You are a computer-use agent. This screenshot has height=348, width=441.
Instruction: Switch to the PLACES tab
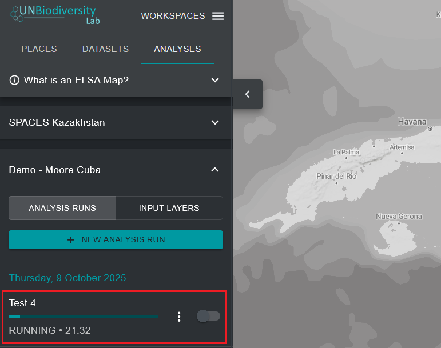tap(39, 49)
